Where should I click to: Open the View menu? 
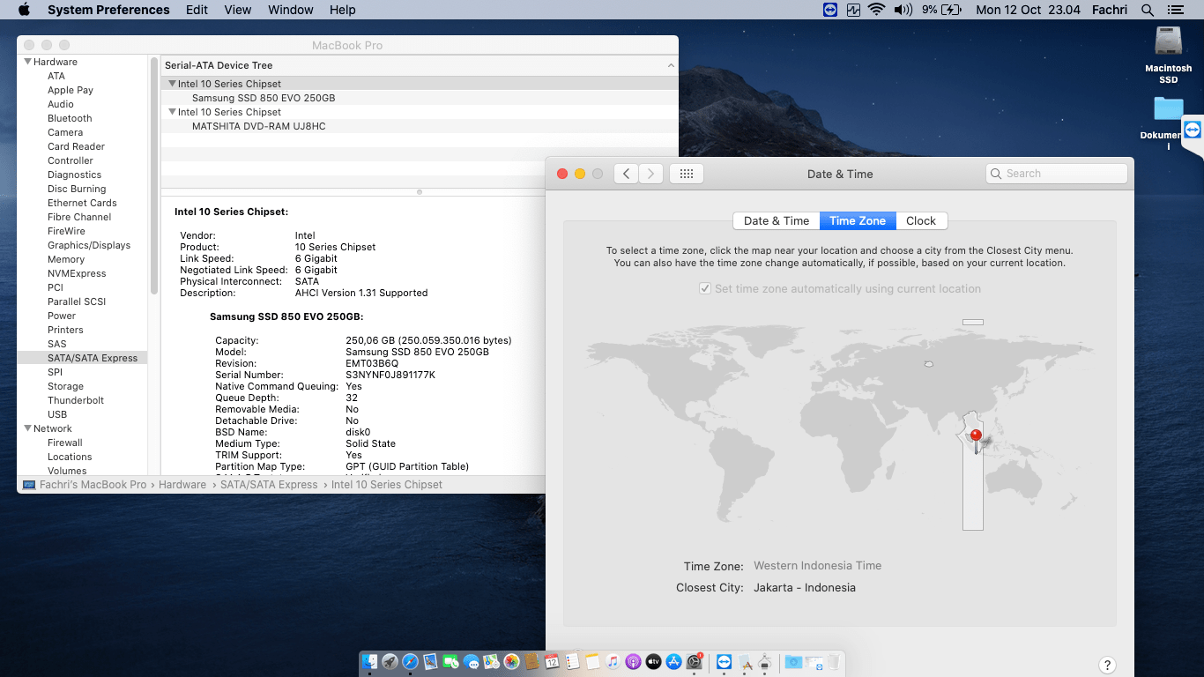[x=238, y=10]
